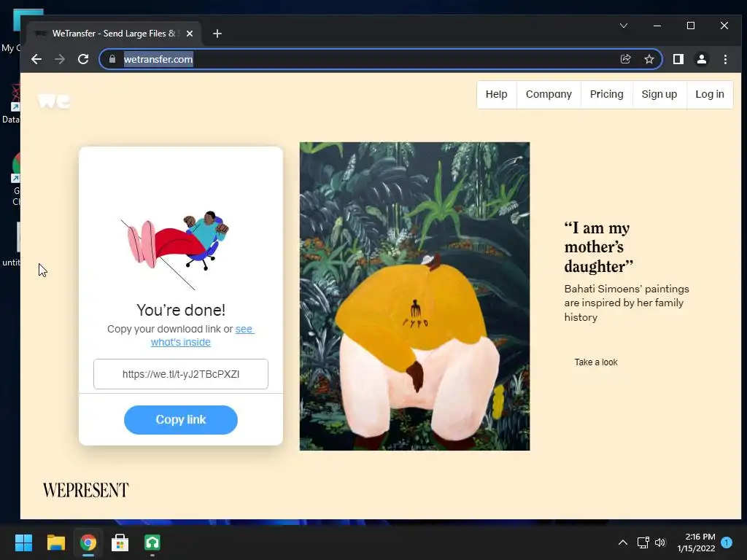Follow the see what's inside link
Image resolution: width=747 pixels, height=560 pixels.
tap(203, 335)
